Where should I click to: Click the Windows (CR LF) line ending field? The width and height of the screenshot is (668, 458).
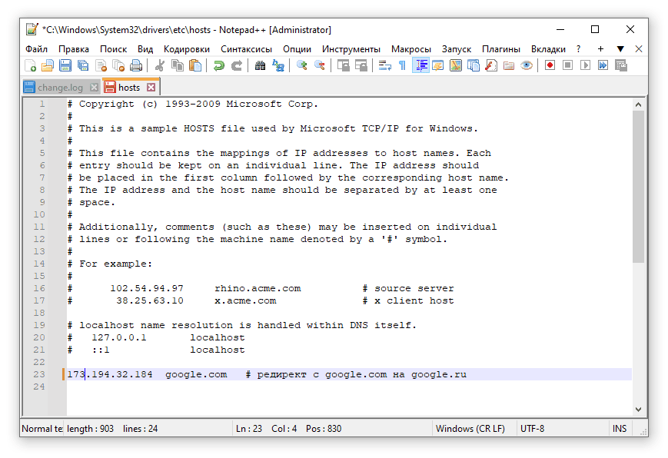coord(470,429)
